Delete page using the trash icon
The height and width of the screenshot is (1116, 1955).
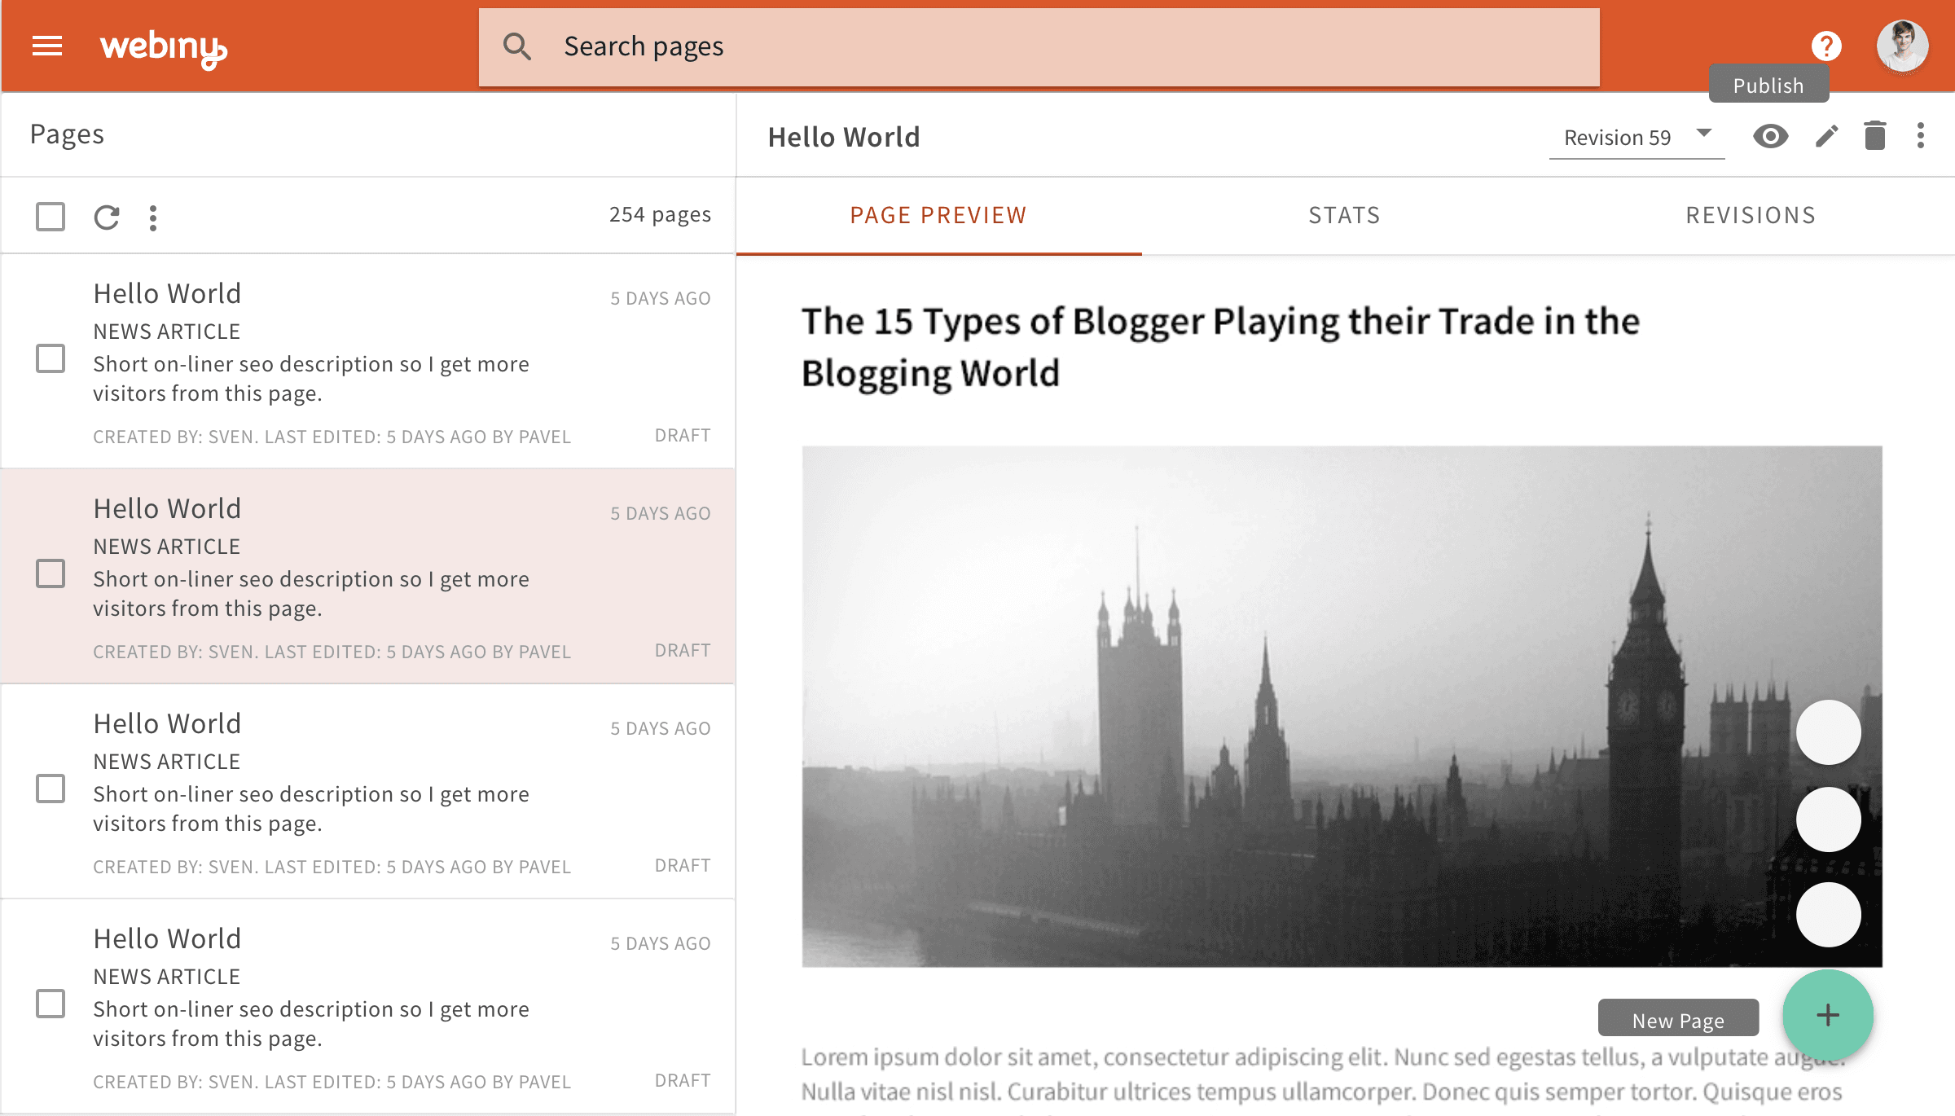pyautogui.click(x=1875, y=136)
